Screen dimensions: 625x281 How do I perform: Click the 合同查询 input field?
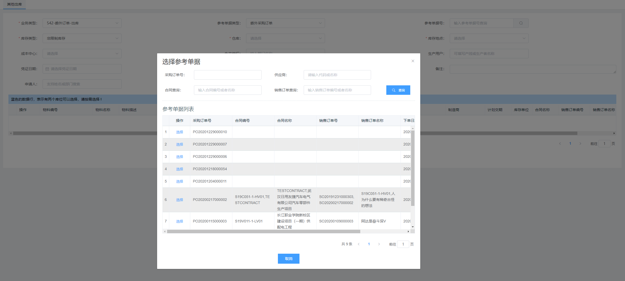(x=227, y=90)
